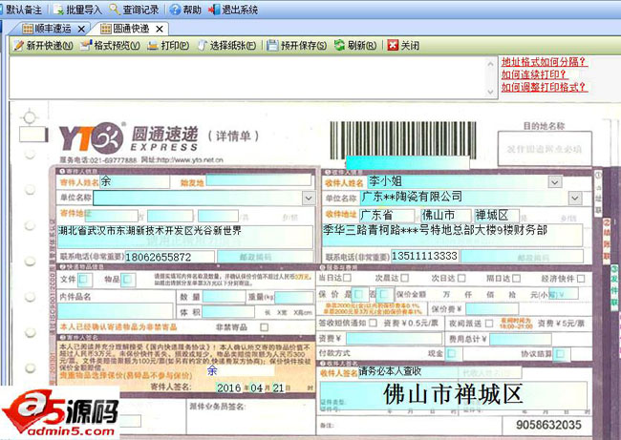Click the 目的地名称 destination box

(x=545, y=149)
